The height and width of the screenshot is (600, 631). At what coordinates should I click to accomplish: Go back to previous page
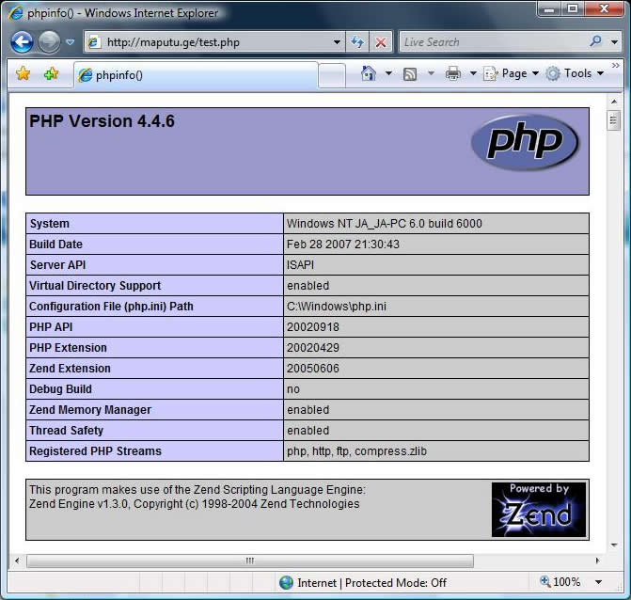click(22, 42)
